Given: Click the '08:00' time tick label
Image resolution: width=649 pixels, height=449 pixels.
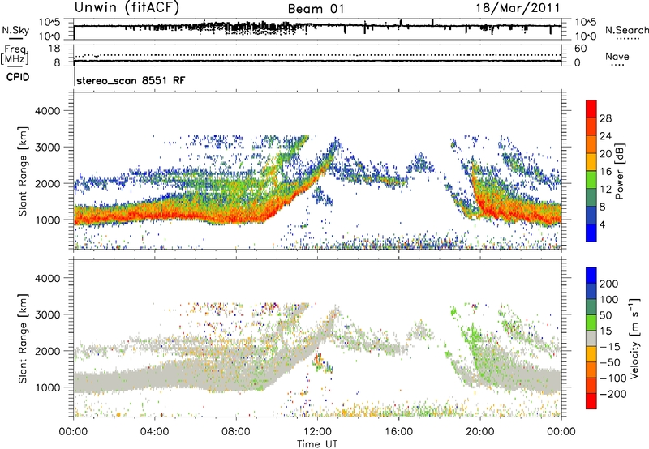Looking at the screenshot, I should (x=236, y=432).
